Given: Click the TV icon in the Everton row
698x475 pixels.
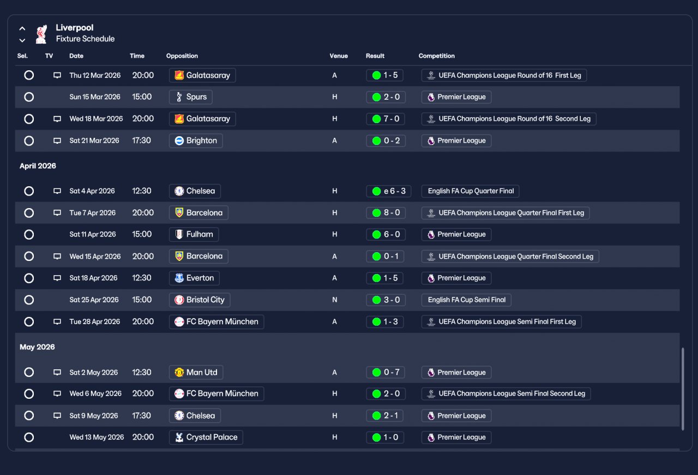Looking at the screenshot, I should [x=57, y=278].
